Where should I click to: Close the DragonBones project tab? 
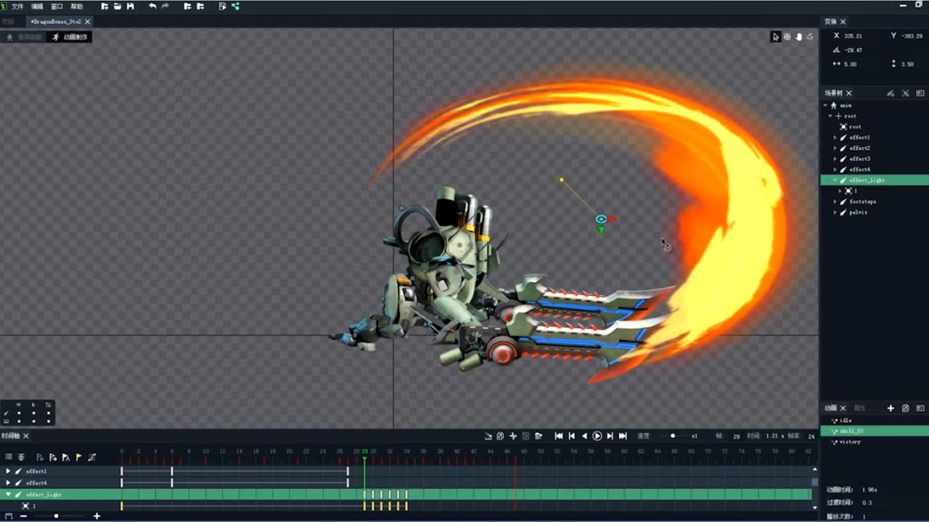(88, 22)
